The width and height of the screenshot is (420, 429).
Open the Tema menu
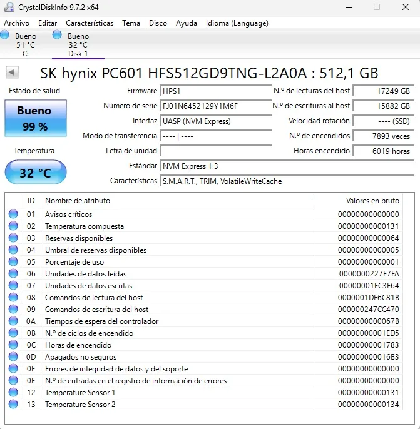pyautogui.click(x=131, y=23)
